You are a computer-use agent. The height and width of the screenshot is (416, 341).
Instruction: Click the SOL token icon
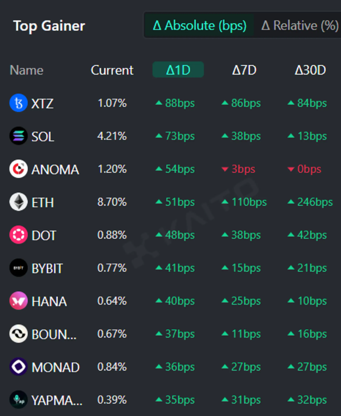point(18,137)
